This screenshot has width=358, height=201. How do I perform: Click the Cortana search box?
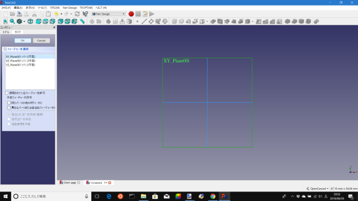tap(51, 196)
